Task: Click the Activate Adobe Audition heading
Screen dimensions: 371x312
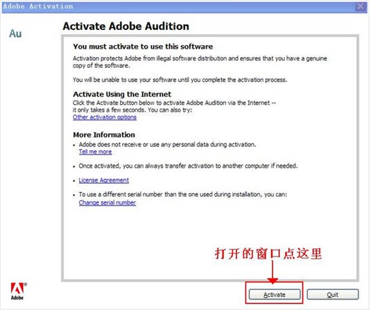Action: coord(126,26)
